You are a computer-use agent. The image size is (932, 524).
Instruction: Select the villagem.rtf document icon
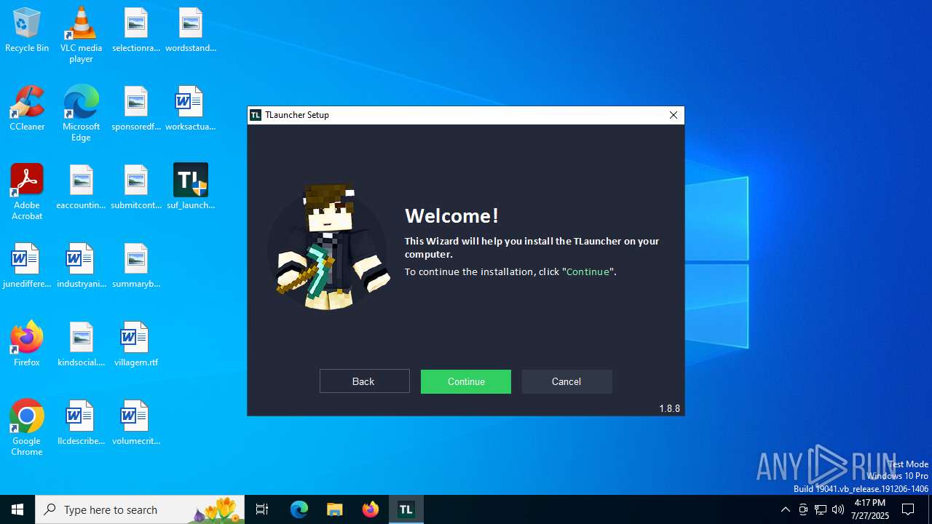[136, 344]
